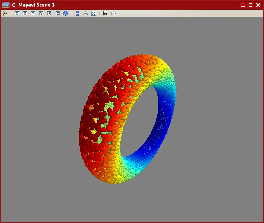The image size is (264, 223).
Task: Set view along the positive Z axis
Action: coord(49,13)
